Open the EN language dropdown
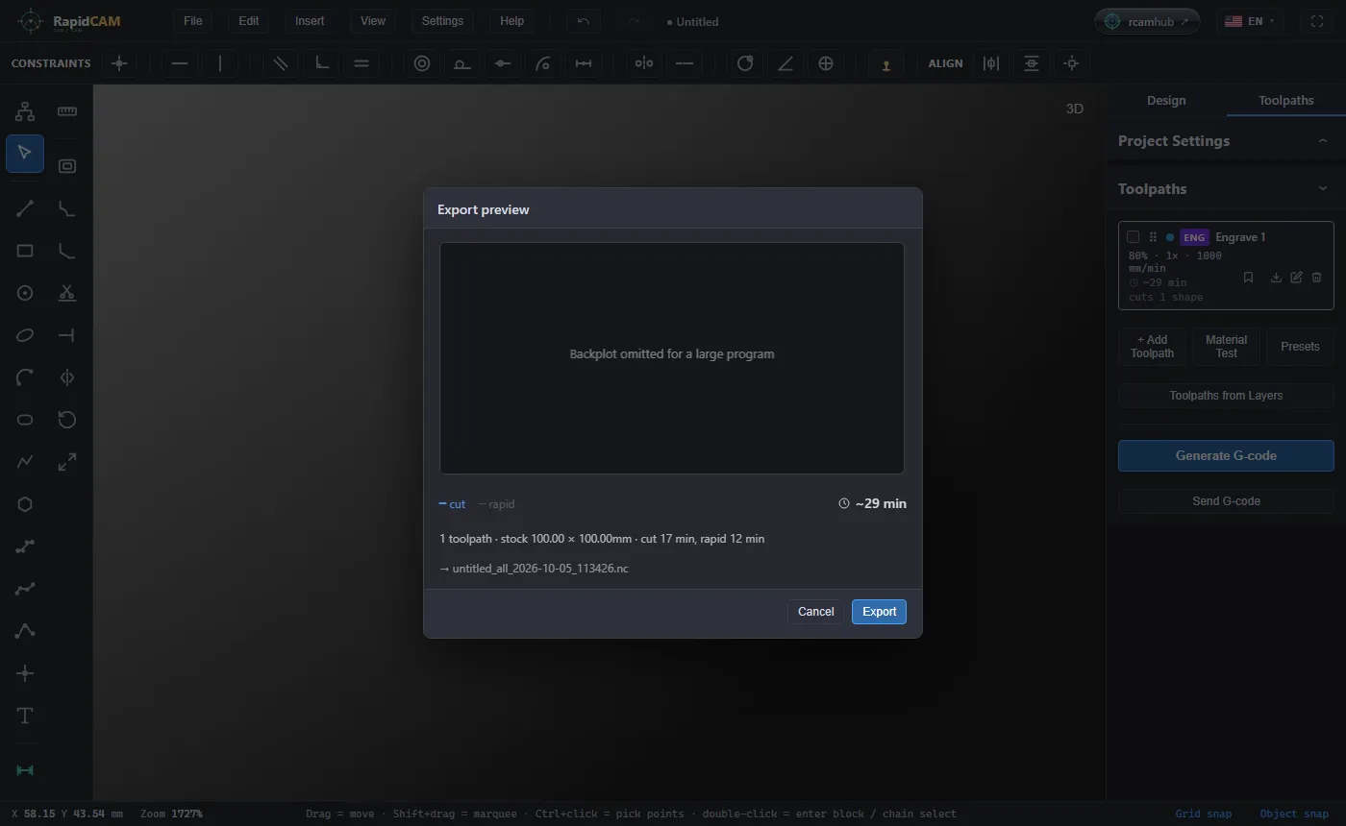Image resolution: width=1346 pixels, height=826 pixels. (x=1249, y=21)
